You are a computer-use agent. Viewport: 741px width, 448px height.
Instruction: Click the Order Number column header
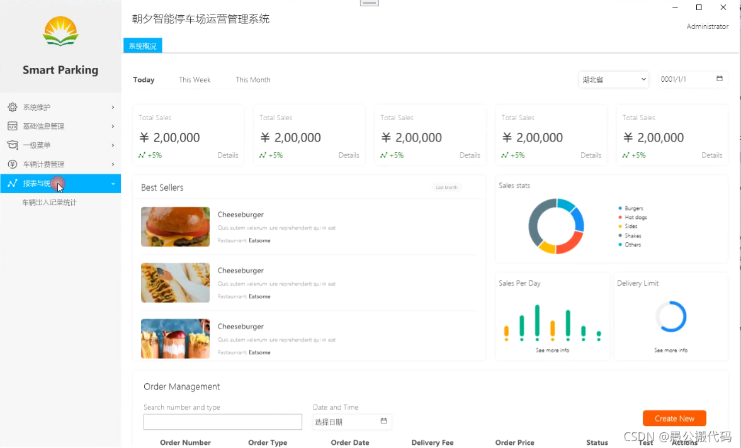point(185,442)
